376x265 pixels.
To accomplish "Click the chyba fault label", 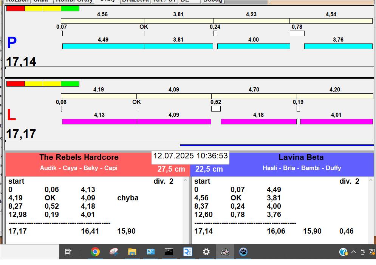I will 128,198.
